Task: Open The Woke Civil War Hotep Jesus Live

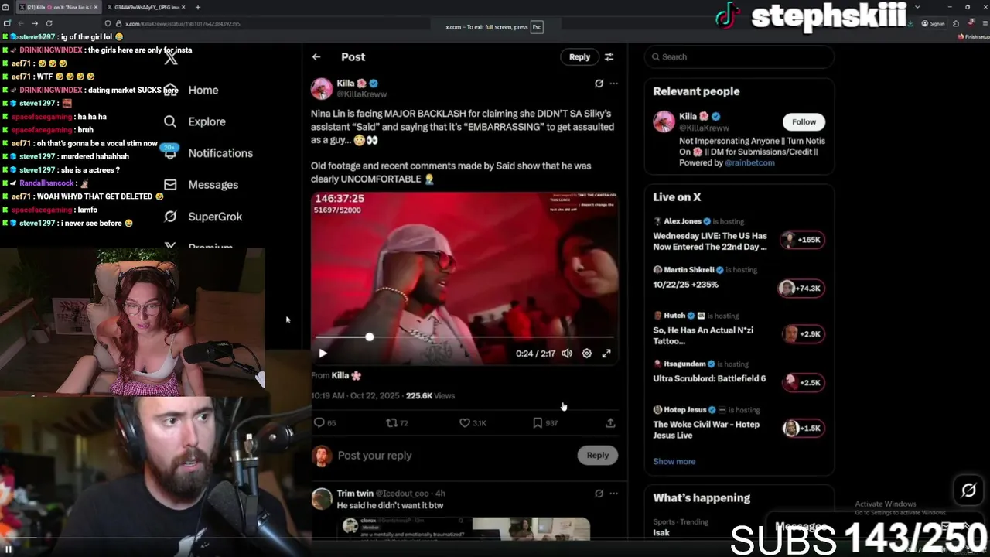Action: point(706,429)
